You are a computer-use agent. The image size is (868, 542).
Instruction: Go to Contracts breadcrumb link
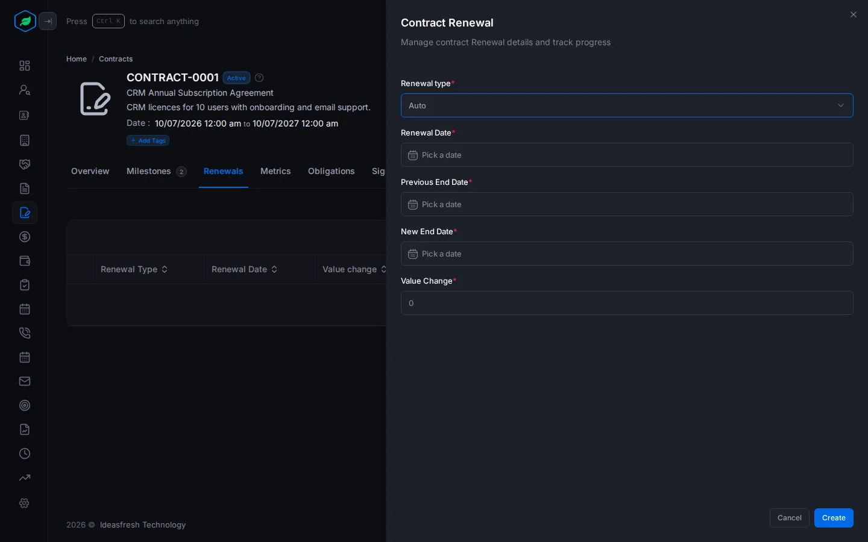click(x=116, y=59)
